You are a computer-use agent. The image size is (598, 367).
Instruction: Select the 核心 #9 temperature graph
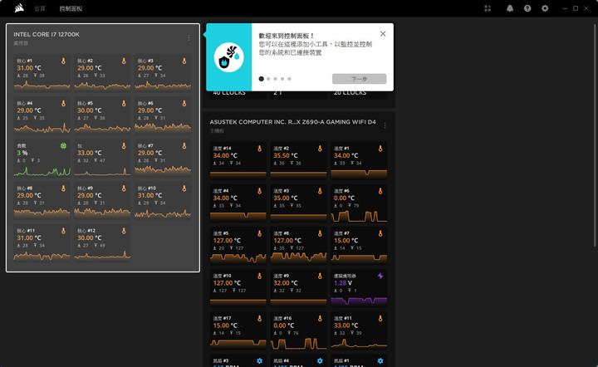[102, 213]
